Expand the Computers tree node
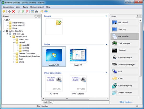The width and height of the screenshot is (144, 109). (x=14, y=39)
